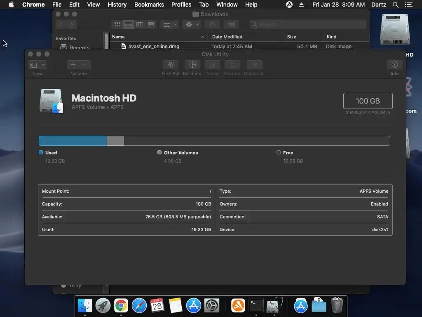Open the Finder group-by dropdown
The image size is (422, 317).
click(170, 24)
